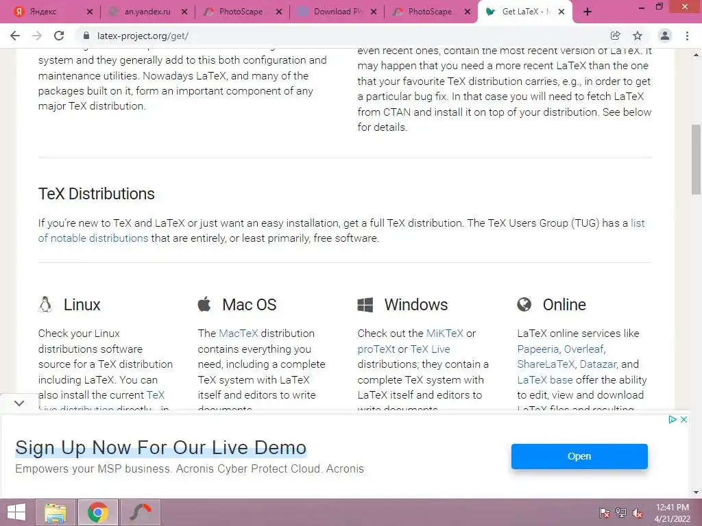
Task: Open a new tab with plus button
Action: tap(588, 12)
